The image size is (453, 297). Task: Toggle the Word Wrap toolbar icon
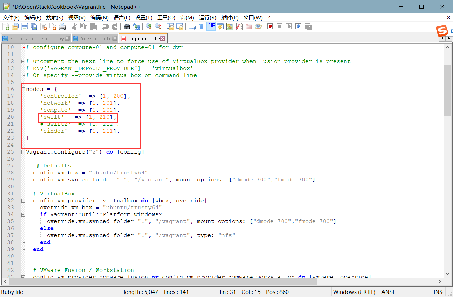coord(192,26)
